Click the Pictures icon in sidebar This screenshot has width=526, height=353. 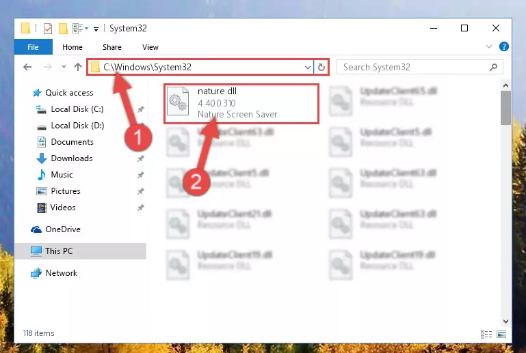tap(42, 191)
